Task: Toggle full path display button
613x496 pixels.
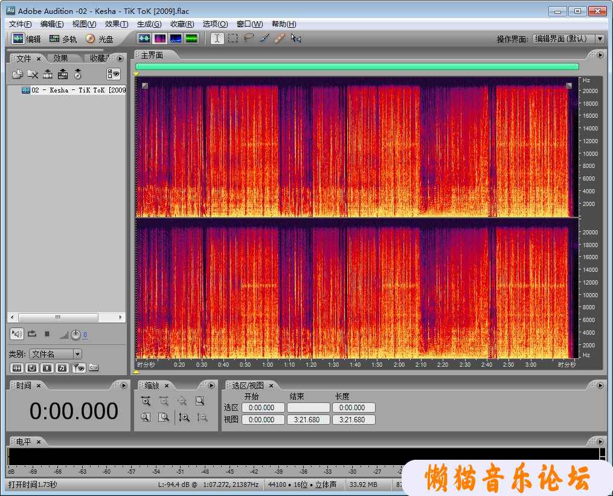Action: tap(94, 368)
